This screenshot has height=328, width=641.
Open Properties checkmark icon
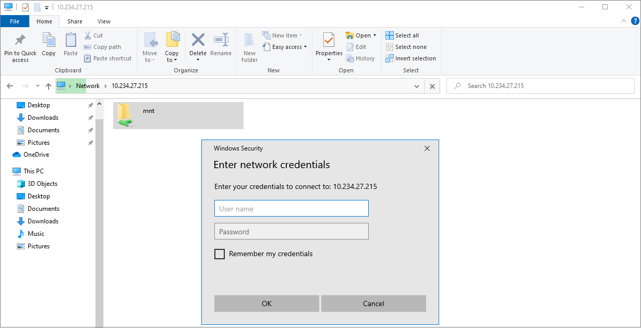pos(329,40)
